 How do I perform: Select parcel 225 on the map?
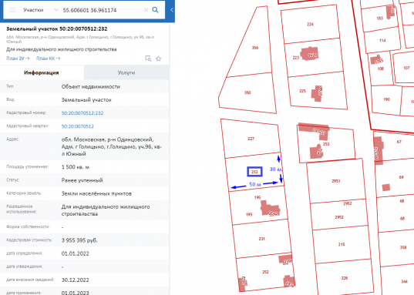pyautogui.click(x=302, y=91)
